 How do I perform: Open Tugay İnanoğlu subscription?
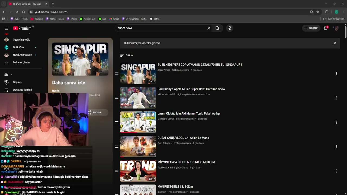pyautogui.click(x=21, y=40)
